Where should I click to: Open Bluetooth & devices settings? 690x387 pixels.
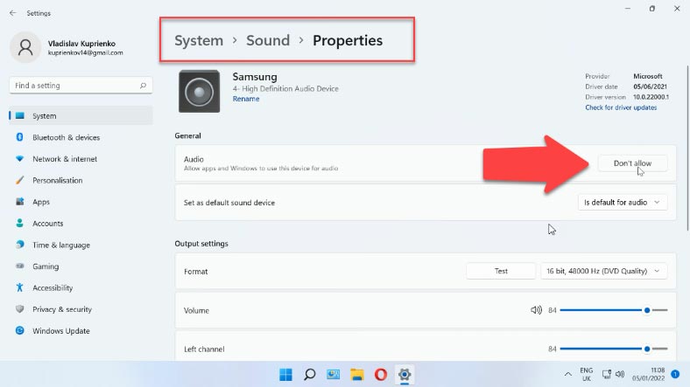point(81,137)
